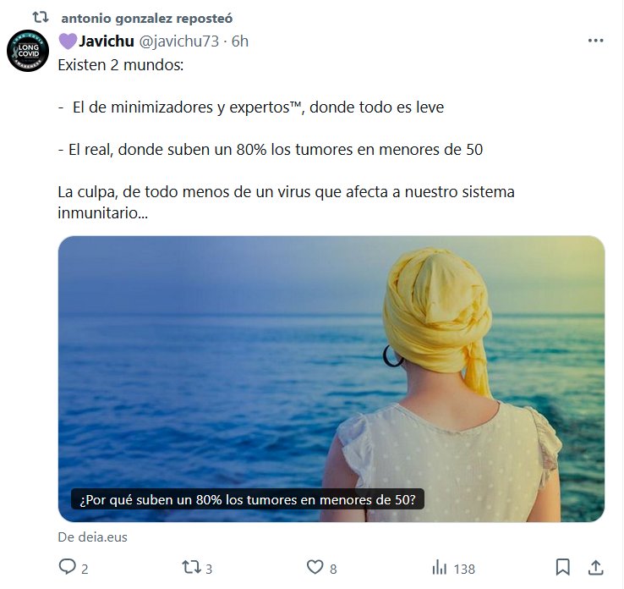Click the view count 138
Image resolution: width=624 pixels, height=589 pixels.
click(x=464, y=569)
